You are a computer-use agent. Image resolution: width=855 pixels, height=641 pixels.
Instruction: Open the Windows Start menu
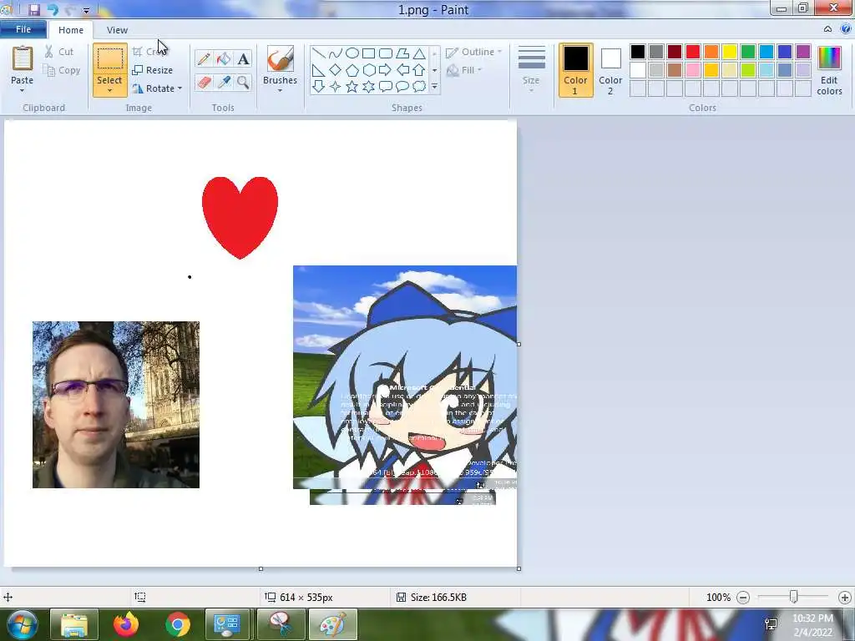[21, 624]
